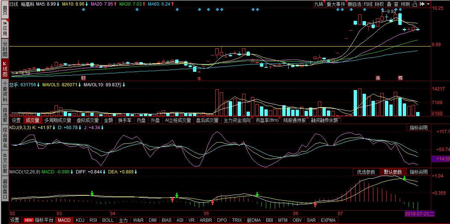Switch to the 主力资金流向 tab
450x224 pixels.
[237, 120]
